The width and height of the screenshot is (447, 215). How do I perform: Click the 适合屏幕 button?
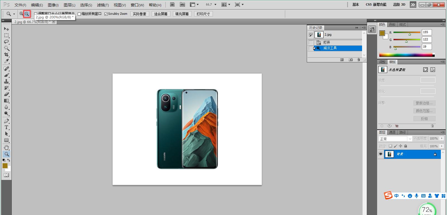tap(161, 14)
